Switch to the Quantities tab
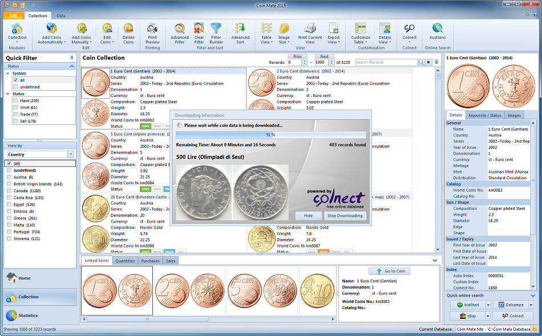The image size is (542, 336). [125, 261]
